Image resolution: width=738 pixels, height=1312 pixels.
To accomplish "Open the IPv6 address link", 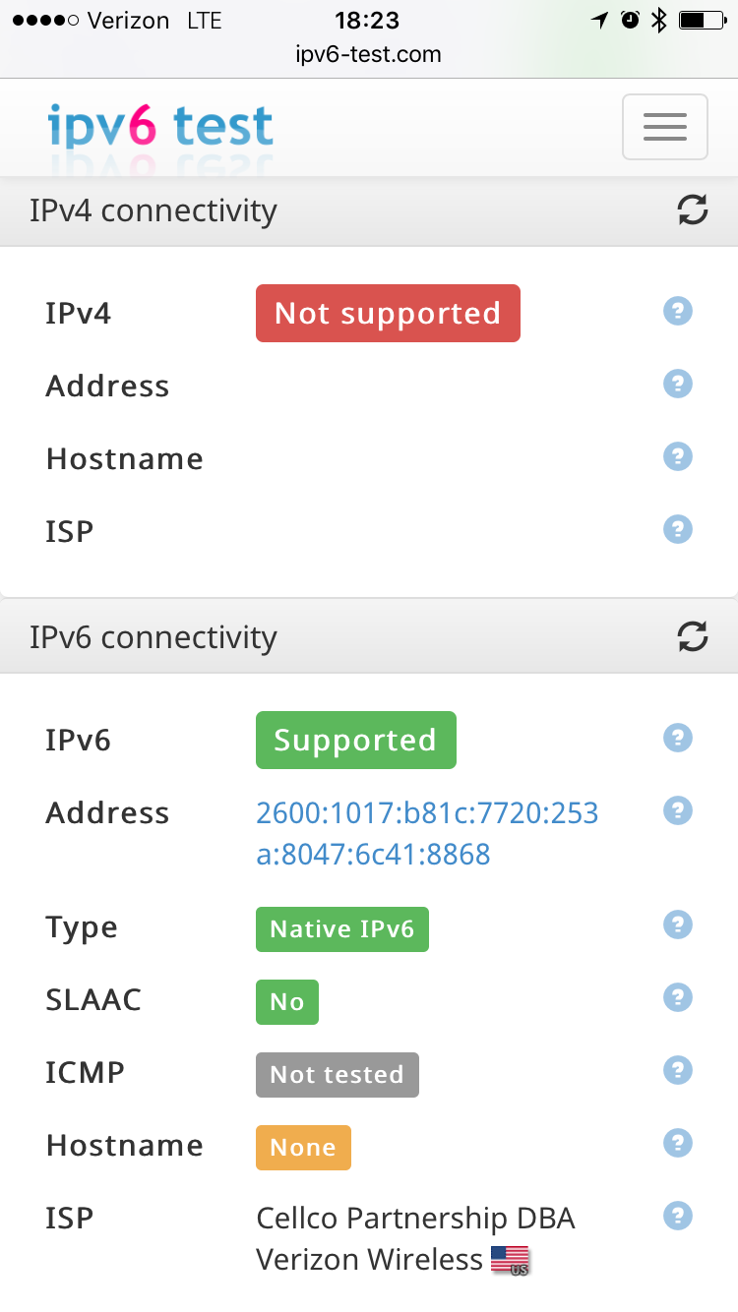I will (427, 833).
